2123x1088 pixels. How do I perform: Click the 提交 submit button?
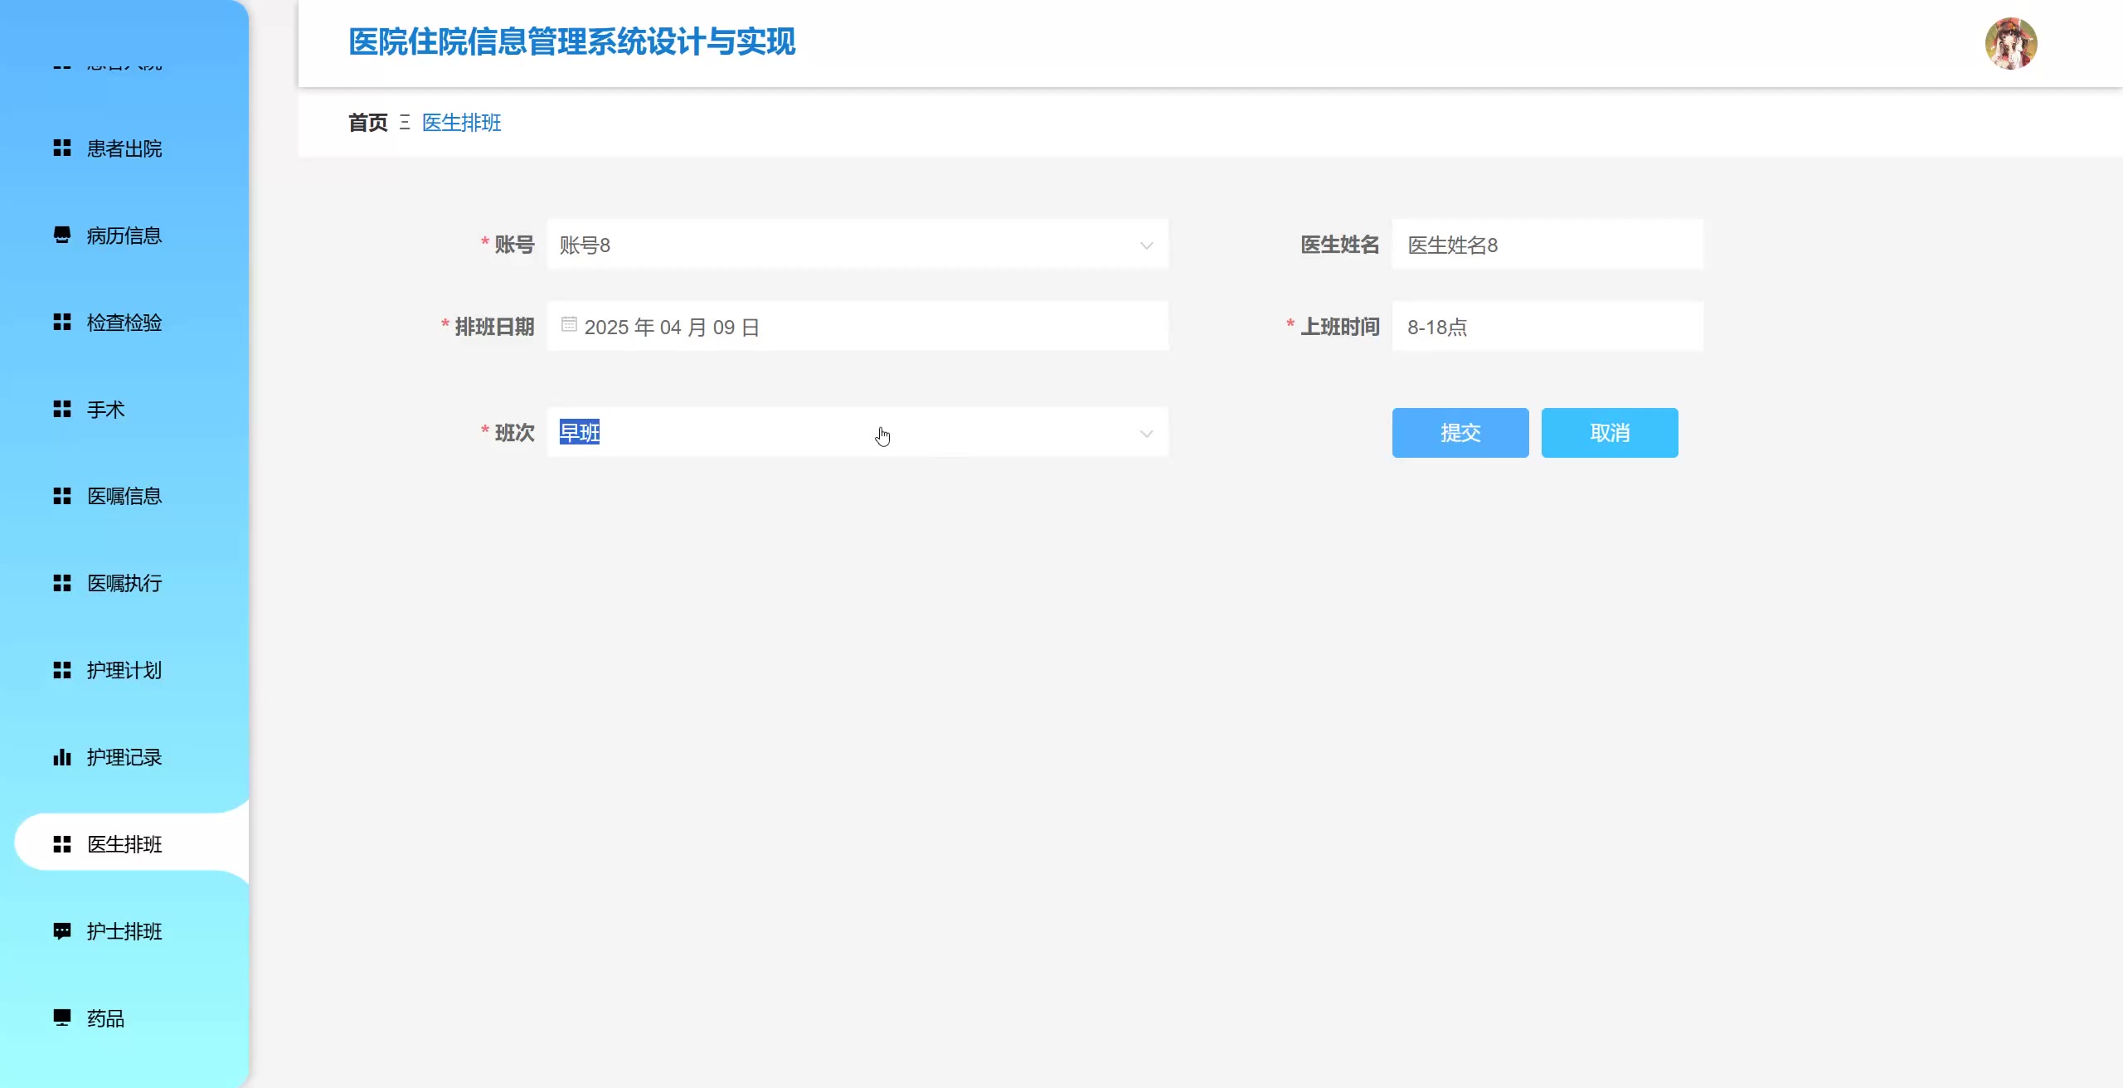pos(1460,433)
